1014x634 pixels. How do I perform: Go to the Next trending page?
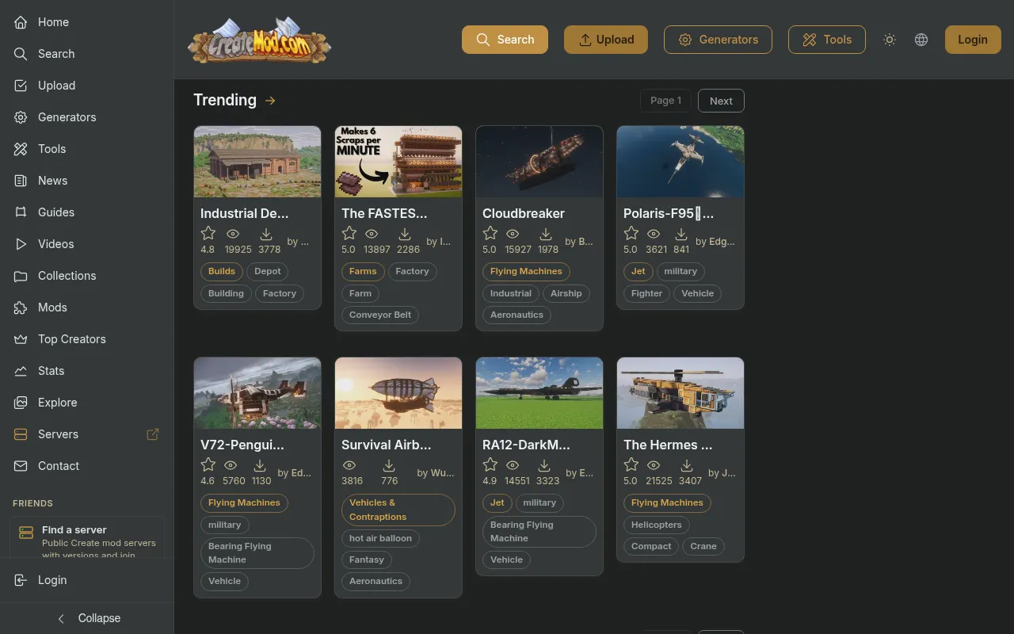[721, 101]
